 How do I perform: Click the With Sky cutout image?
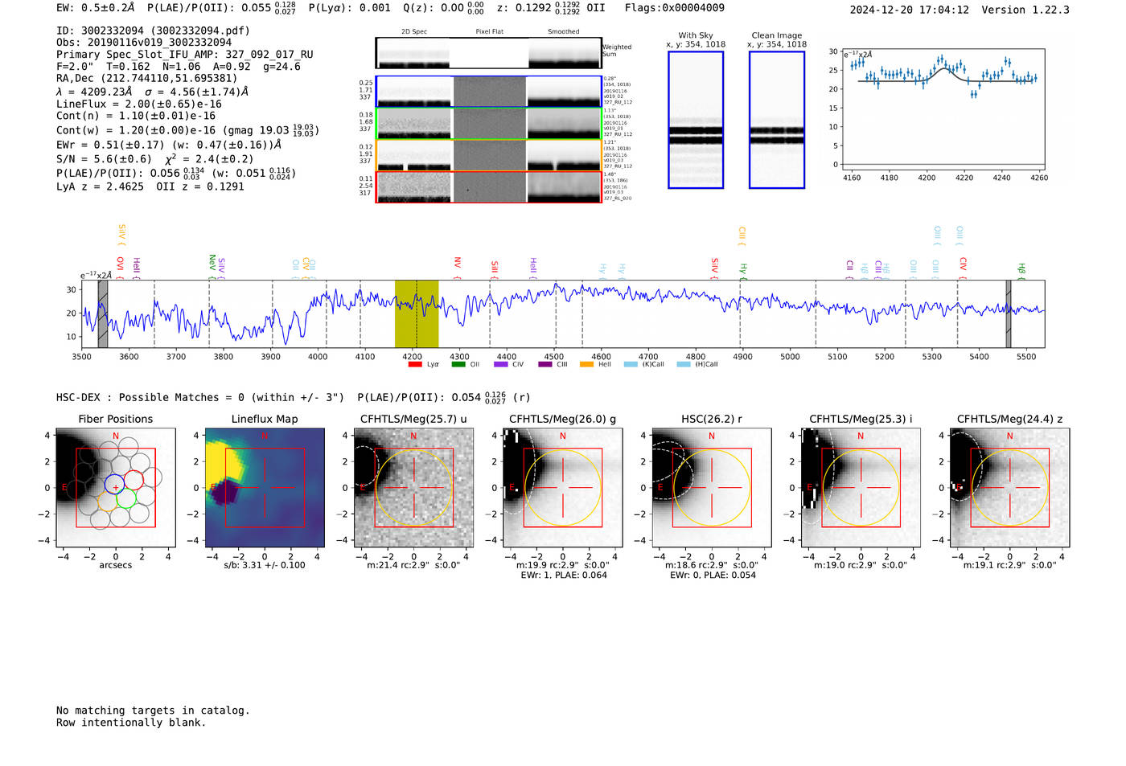click(696, 120)
